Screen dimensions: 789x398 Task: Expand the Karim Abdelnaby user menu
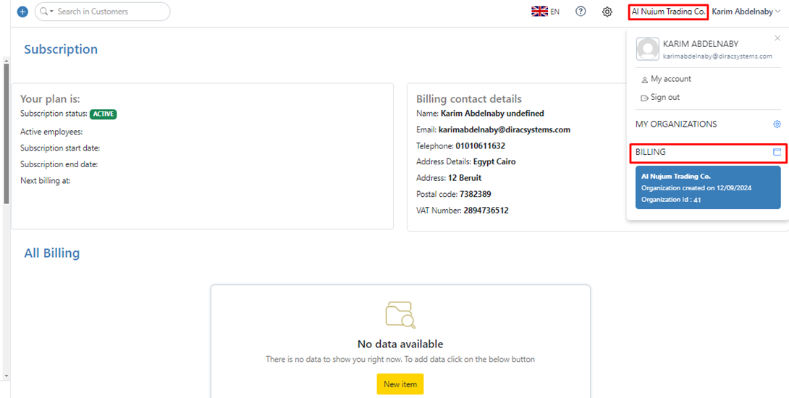746,12
